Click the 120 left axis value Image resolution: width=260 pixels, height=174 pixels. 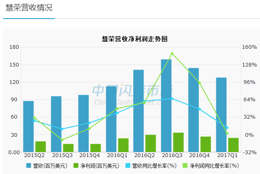(x=14, y=82)
